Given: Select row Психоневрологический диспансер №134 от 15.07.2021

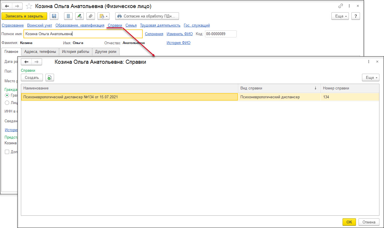Looking at the screenshot, I should pyautogui.click(x=130, y=97).
